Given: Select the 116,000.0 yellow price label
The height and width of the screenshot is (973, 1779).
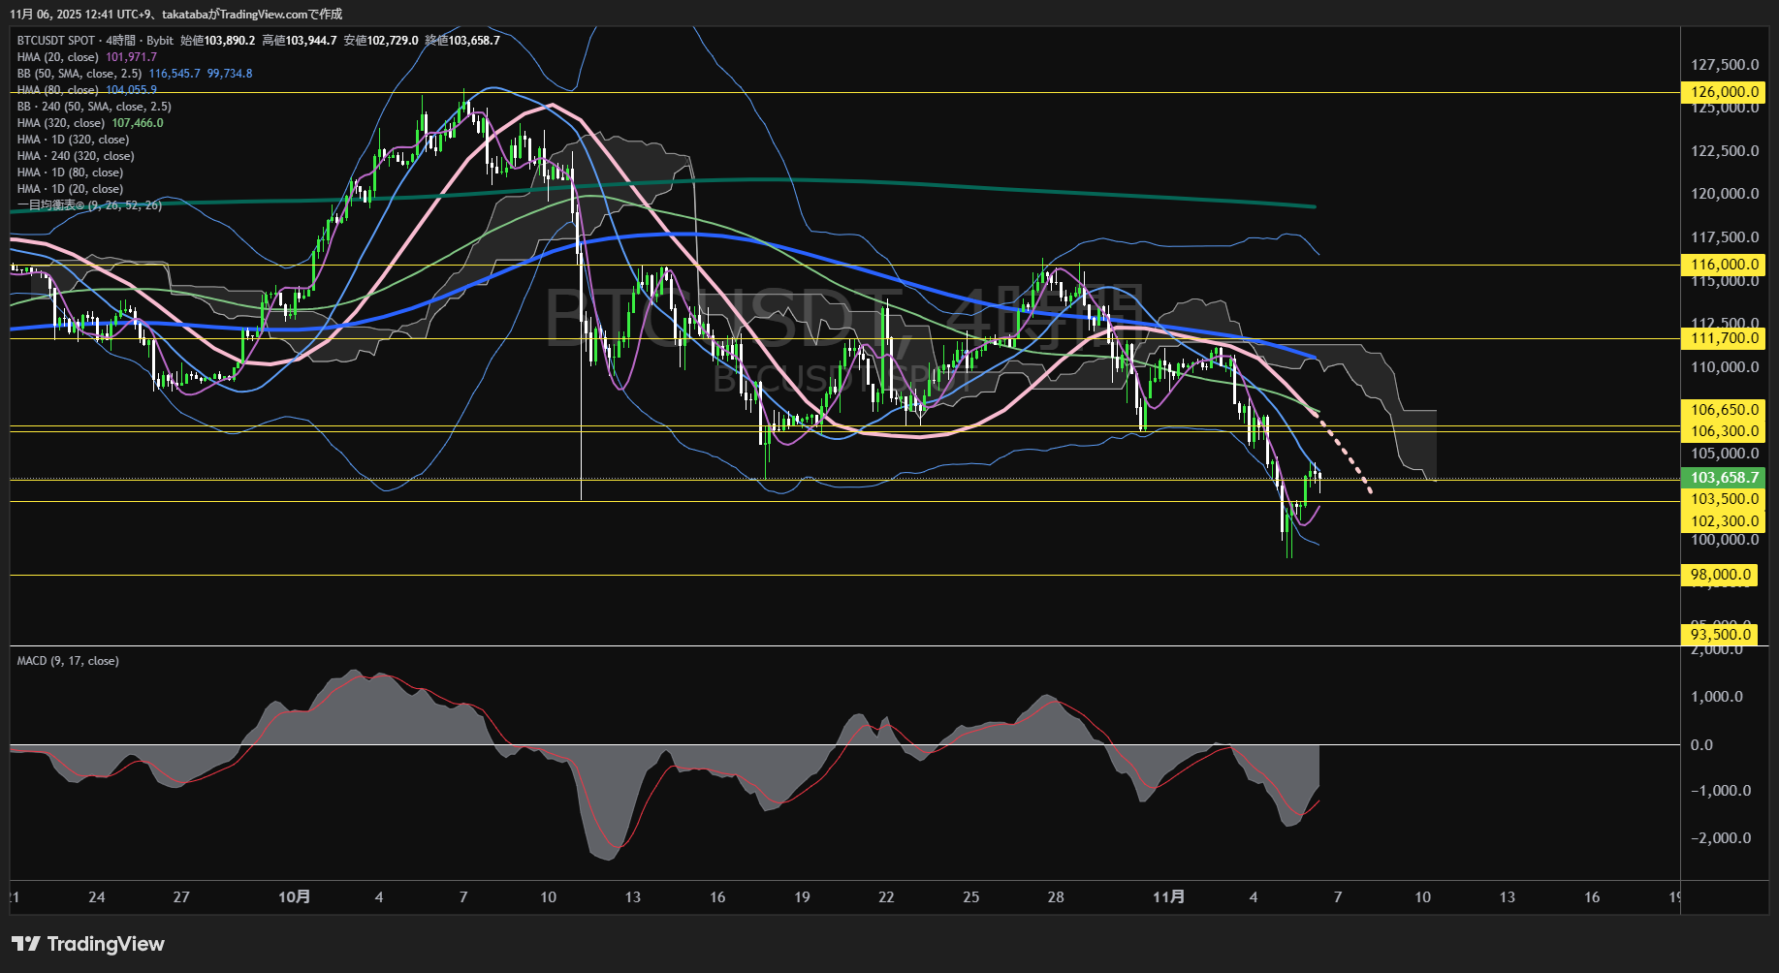Looking at the screenshot, I should [1723, 265].
